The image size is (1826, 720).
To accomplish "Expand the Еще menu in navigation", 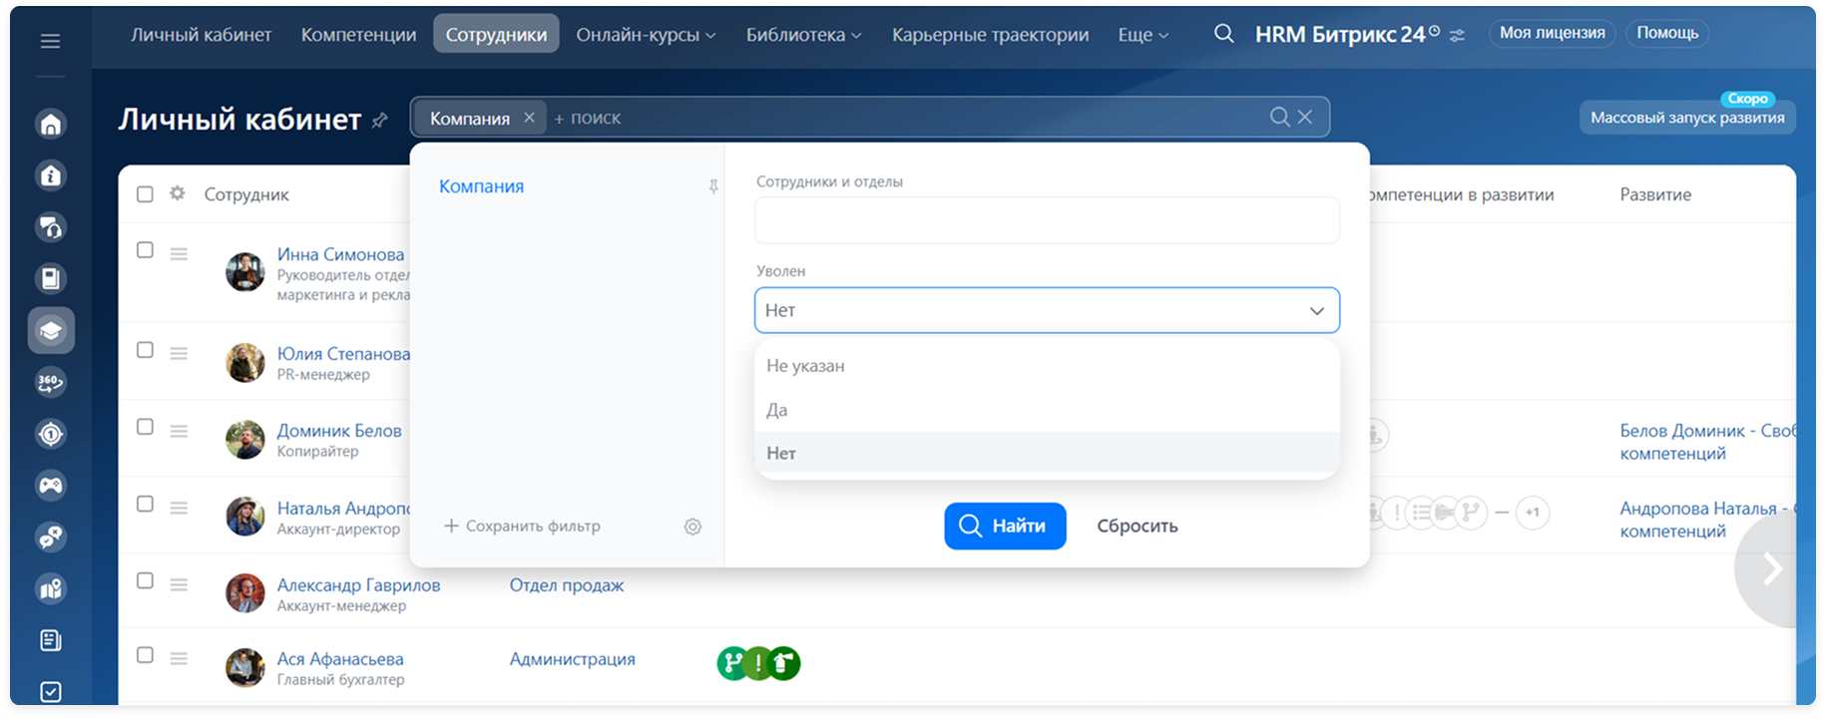I will pyautogui.click(x=1142, y=35).
